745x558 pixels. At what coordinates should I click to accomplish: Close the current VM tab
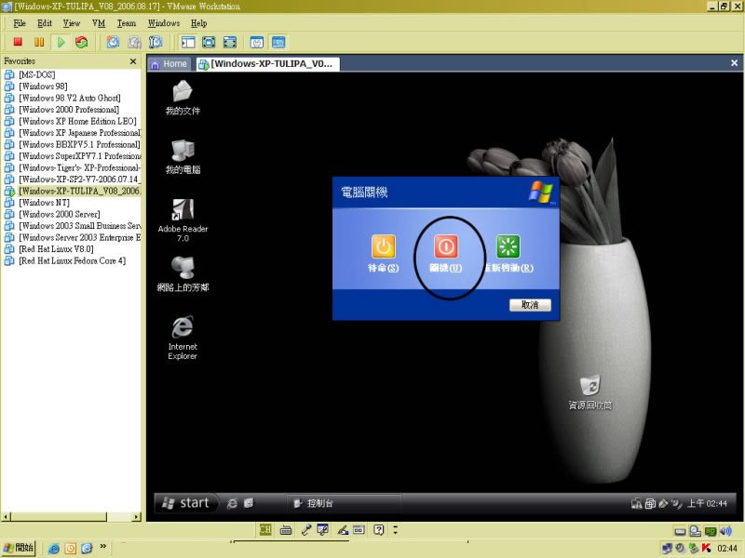point(734,63)
